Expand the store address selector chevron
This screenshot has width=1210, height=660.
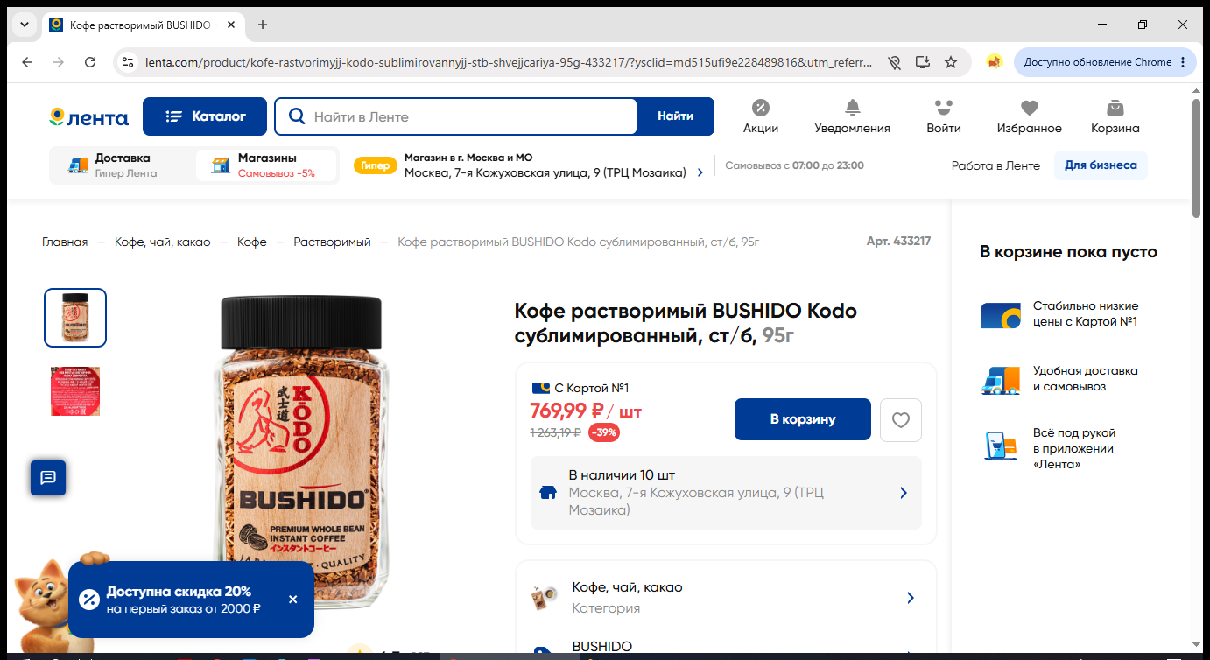tap(700, 173)
